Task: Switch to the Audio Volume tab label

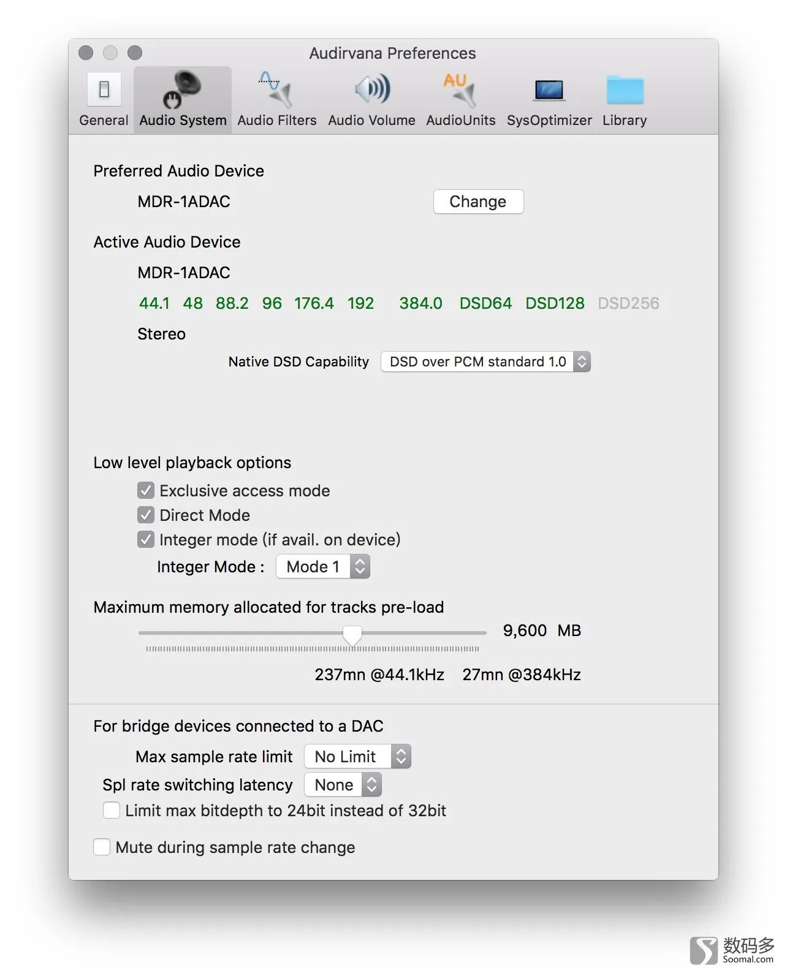Action: pos(371,120)
